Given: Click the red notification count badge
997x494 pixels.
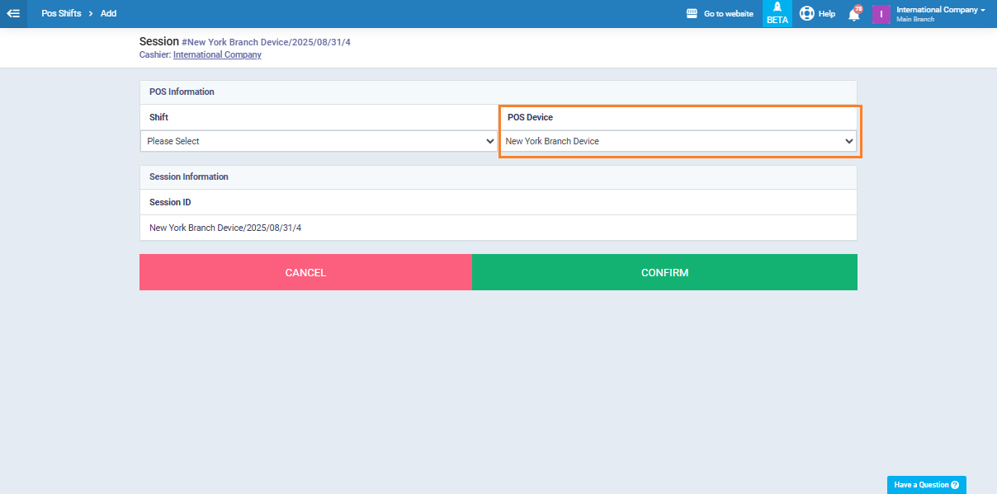Looking at the screenshot, I should coord(858,9).
